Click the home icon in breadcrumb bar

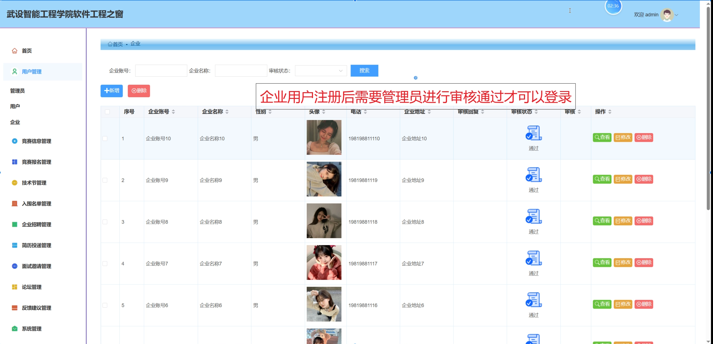110,44
